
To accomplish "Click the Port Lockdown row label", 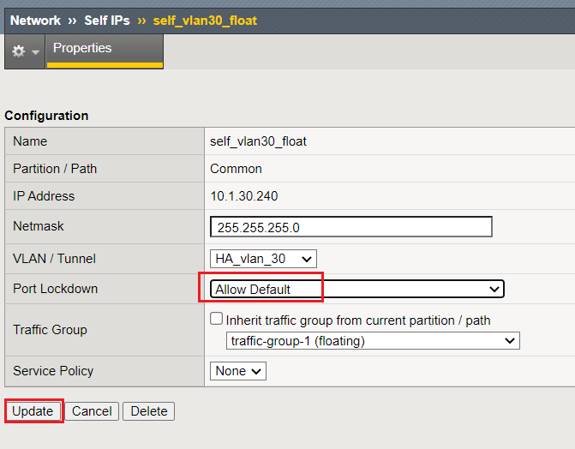I will coord(56,289).
